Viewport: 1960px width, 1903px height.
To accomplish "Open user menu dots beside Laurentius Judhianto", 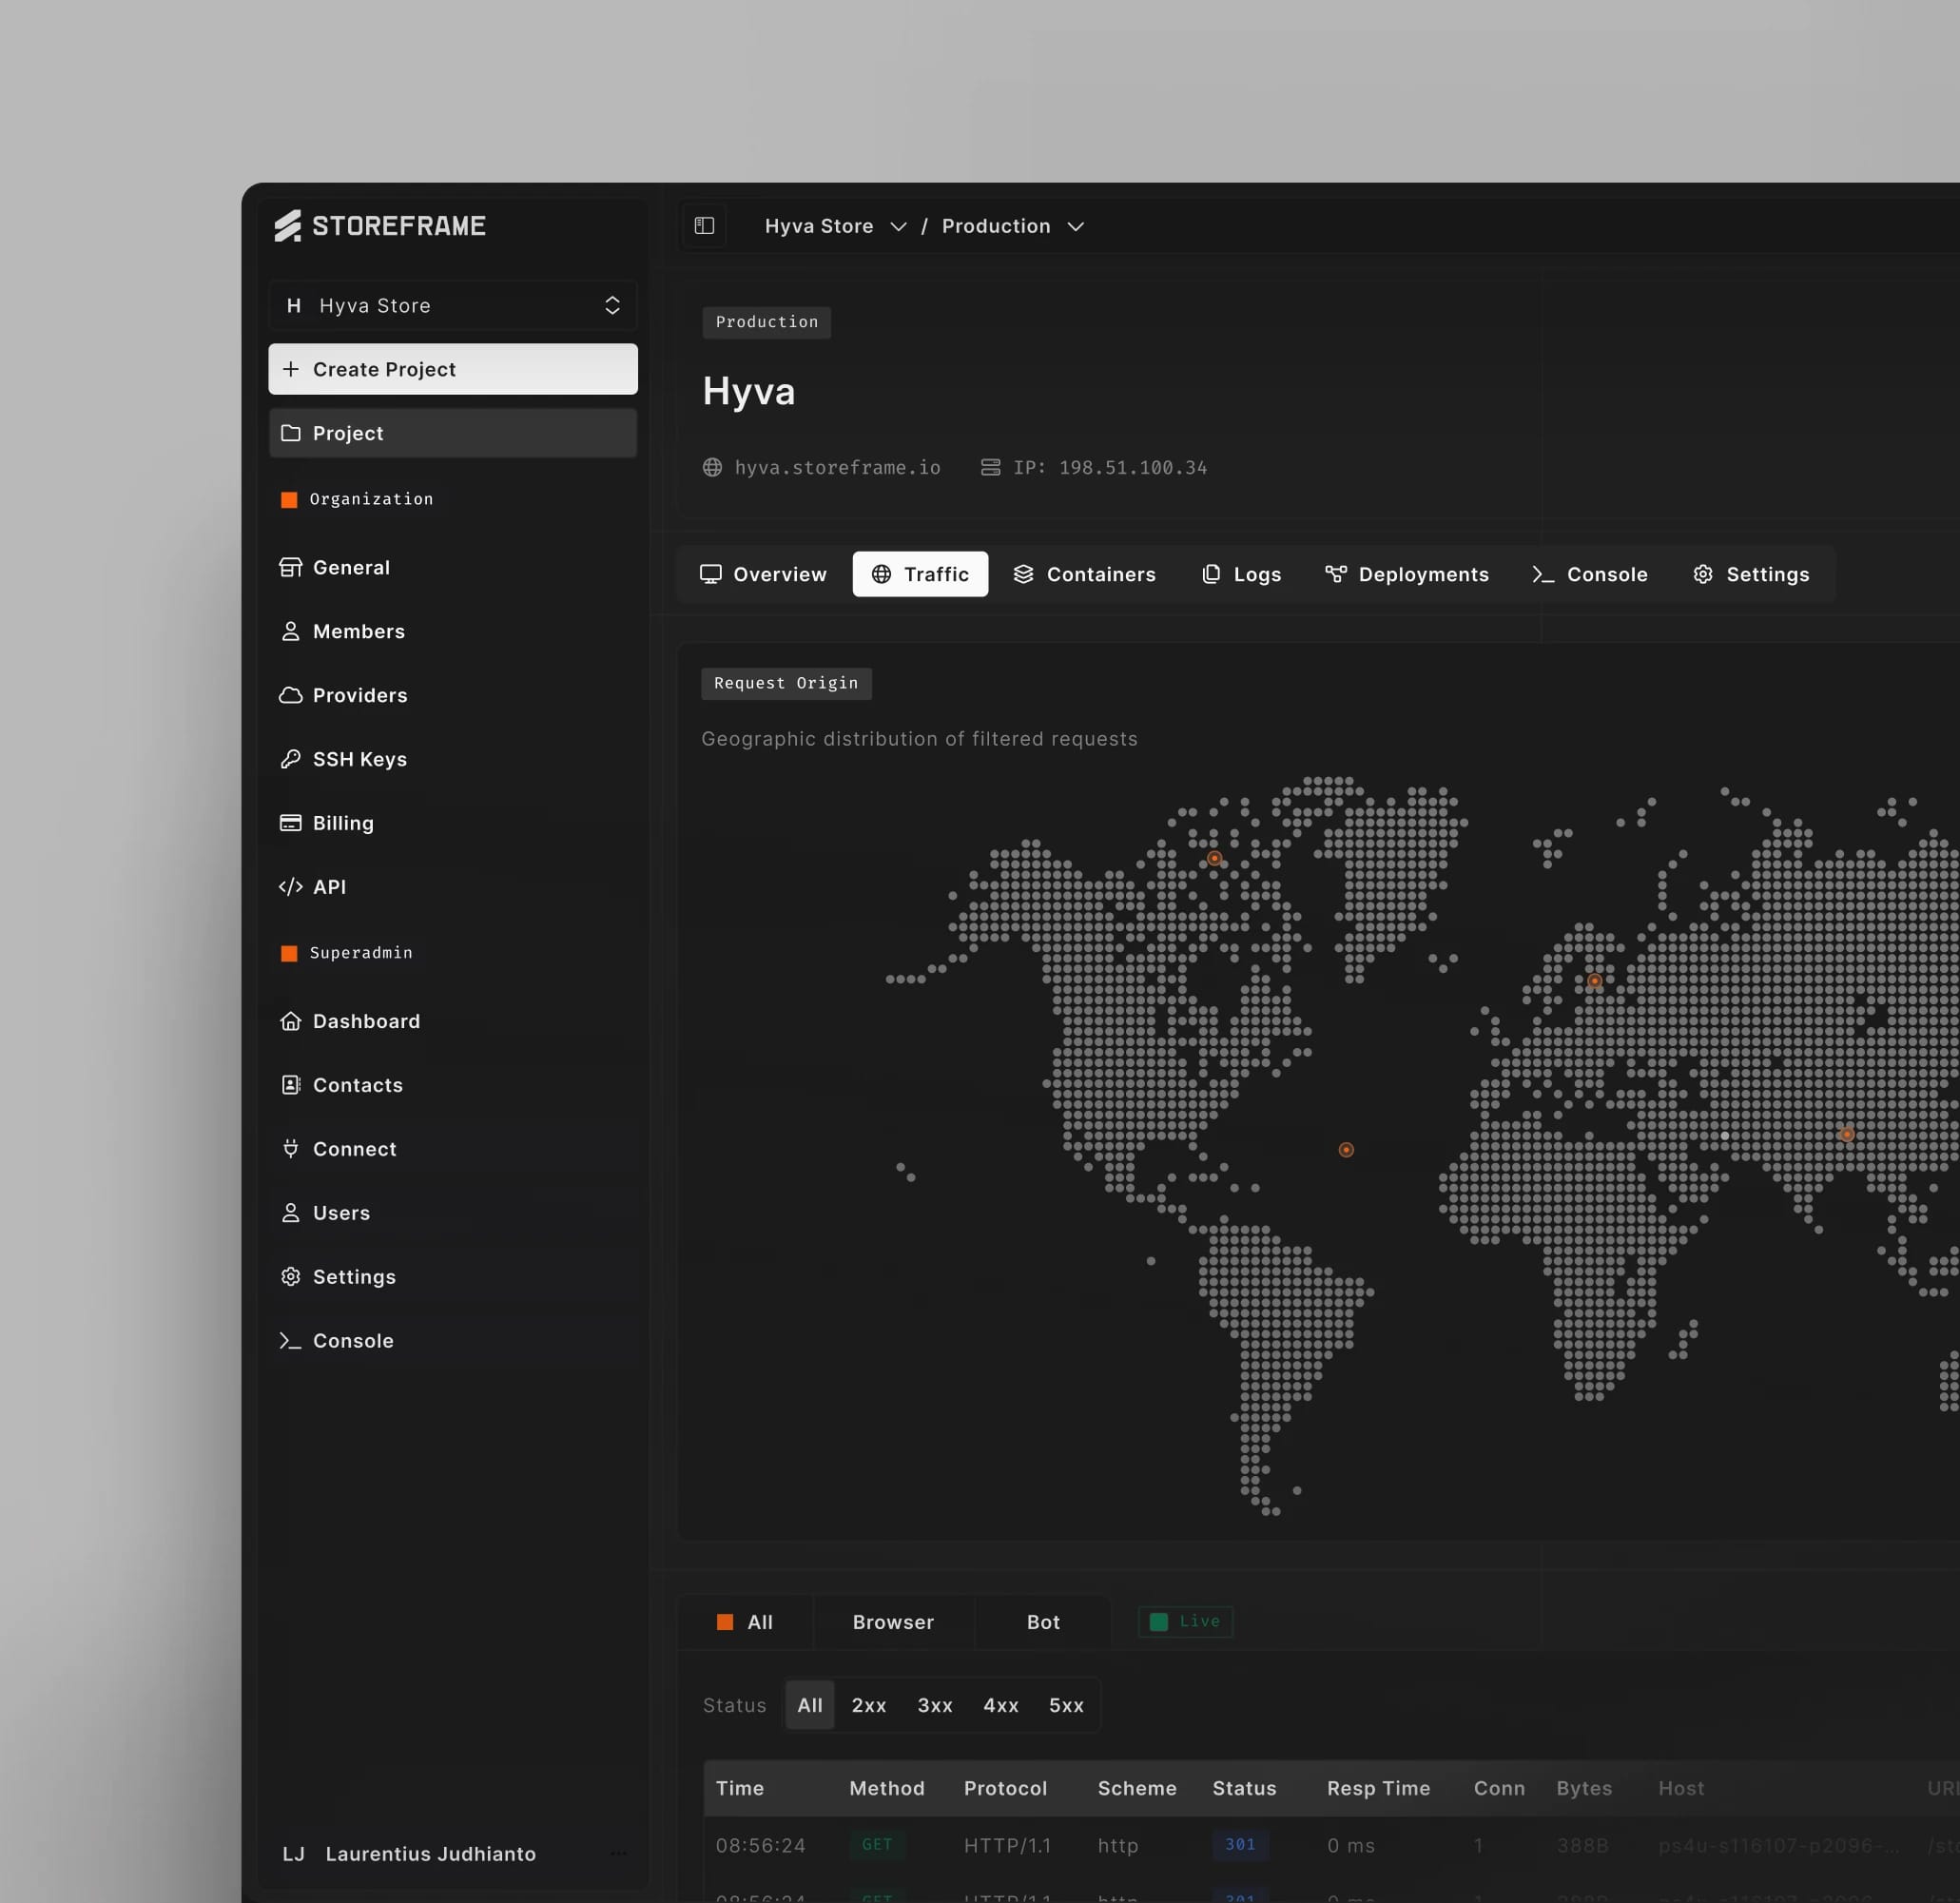I will coord(619,1853).
